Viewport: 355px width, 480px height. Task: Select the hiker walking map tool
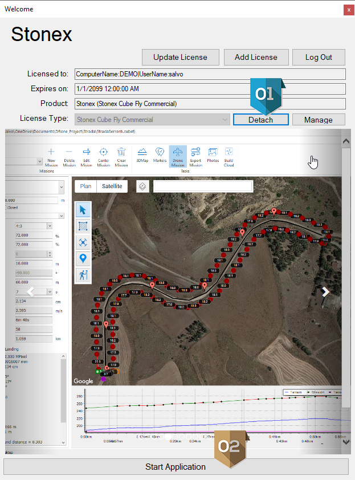click(x=83, y=275)
